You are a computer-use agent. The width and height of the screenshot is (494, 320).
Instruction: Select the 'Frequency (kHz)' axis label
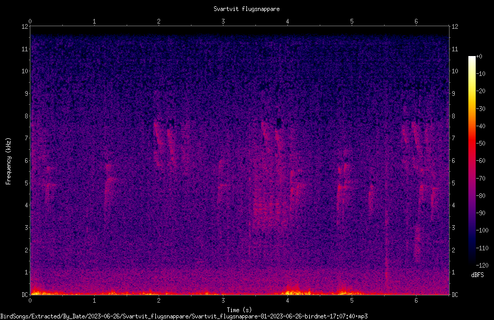pyautogui.click(x=8, y=161)
